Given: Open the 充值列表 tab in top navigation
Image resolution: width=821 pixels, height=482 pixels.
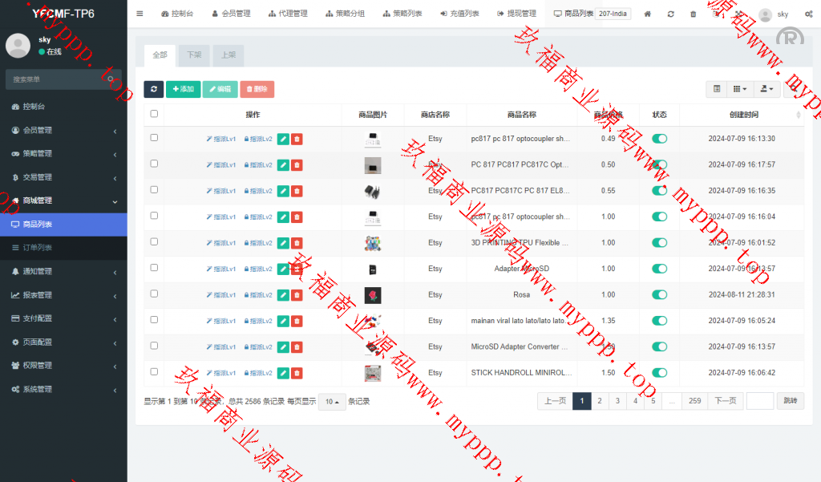Looking at the screenshot, I should point(459,14).
